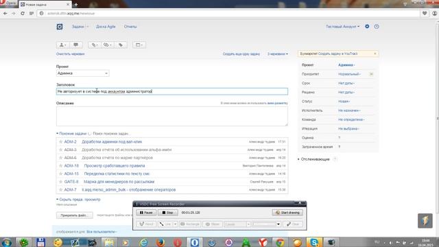The image size is (439, 247).
Task: Open the link issues chain icon
Action: pyautogui.click(x=107, y=45)
